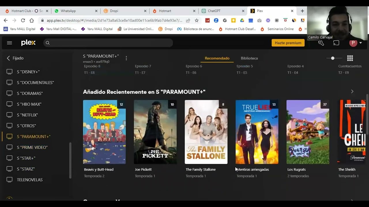369x207 pixels.
Task: Open Episodio 7 of season 1
Action: click(x=143, y=66)
